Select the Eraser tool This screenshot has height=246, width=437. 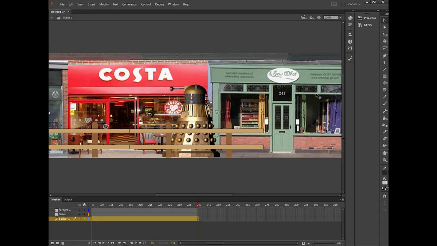(x=385, y=139)
